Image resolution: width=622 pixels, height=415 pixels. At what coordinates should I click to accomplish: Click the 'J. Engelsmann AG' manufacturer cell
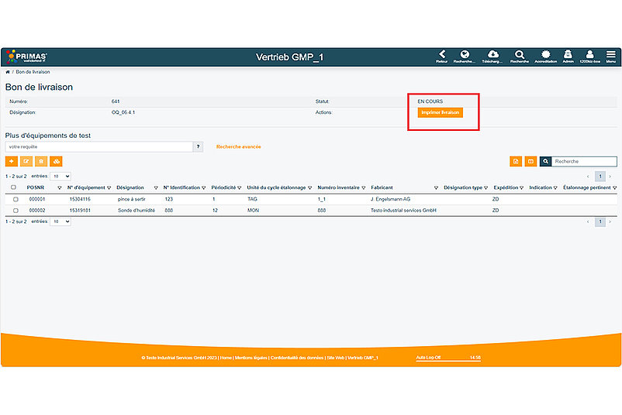click(x=390, y=199)
